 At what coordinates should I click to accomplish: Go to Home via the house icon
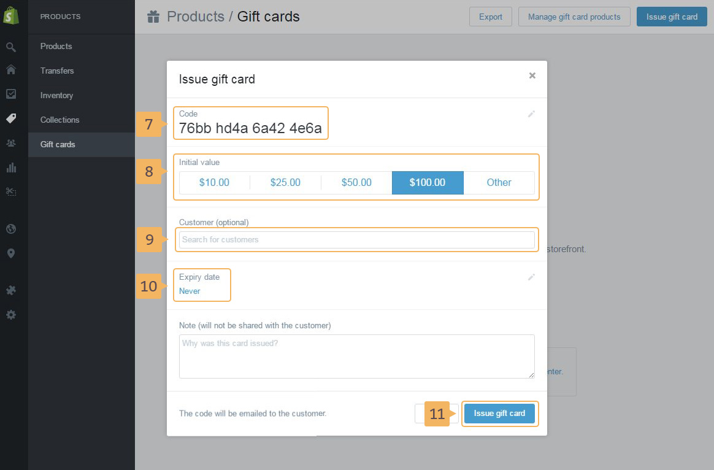[x=11, y=70]
